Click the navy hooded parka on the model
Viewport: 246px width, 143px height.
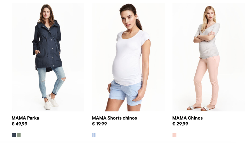(47, 47)
